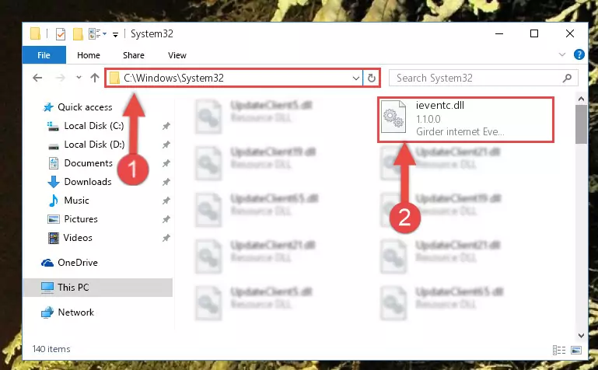Go back with the left arrow button
The width and height of the screenshot is (598, 370).
[x=37, y=78]
